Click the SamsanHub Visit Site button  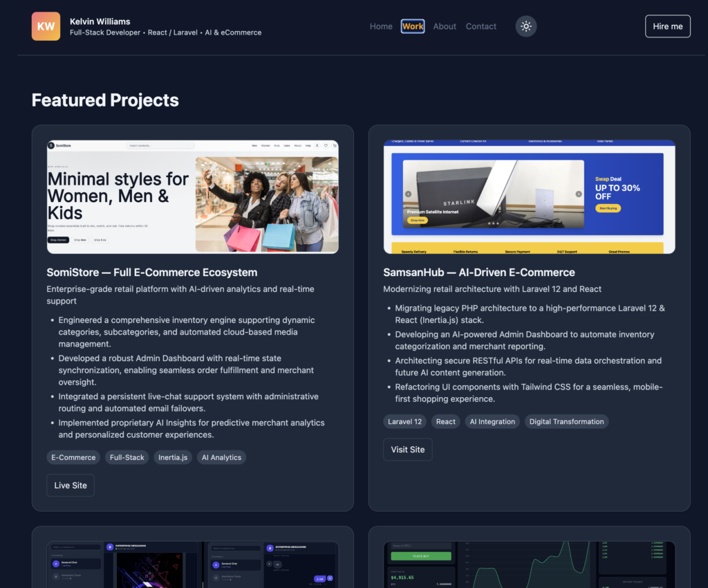[408, 450]
